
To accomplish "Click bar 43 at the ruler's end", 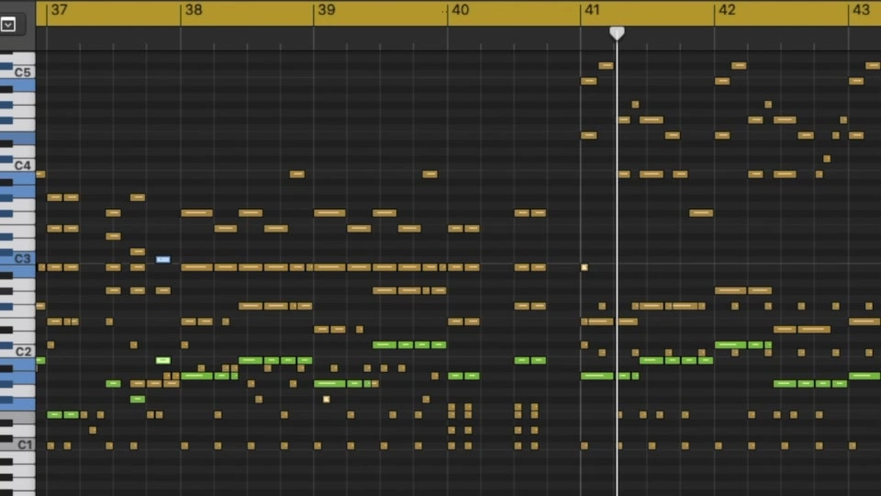I will point(861,10).
